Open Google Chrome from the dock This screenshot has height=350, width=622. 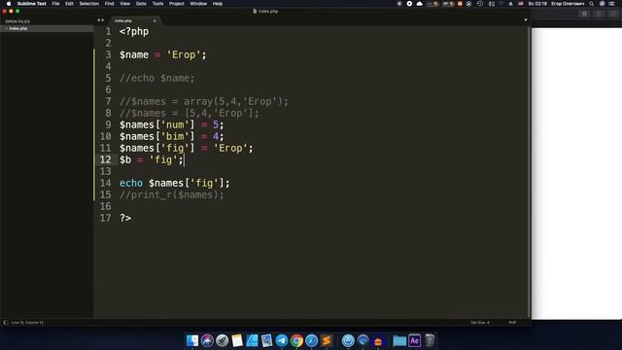pos(296,340)
